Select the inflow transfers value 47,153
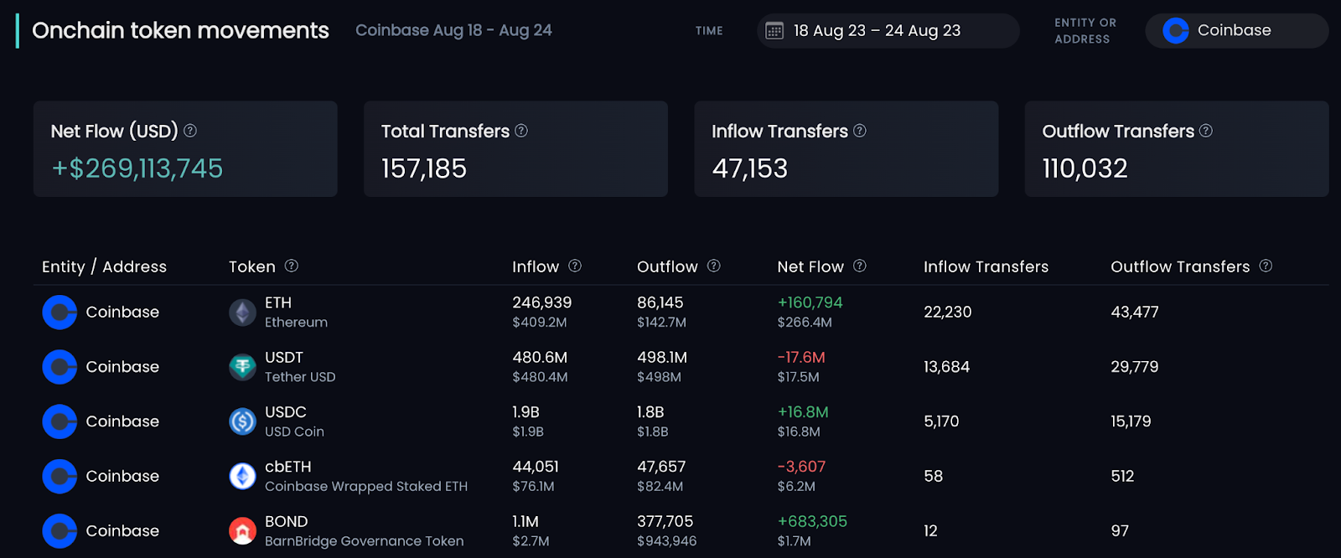Screen dimensions: 1341x558 (x=750, y=168)
